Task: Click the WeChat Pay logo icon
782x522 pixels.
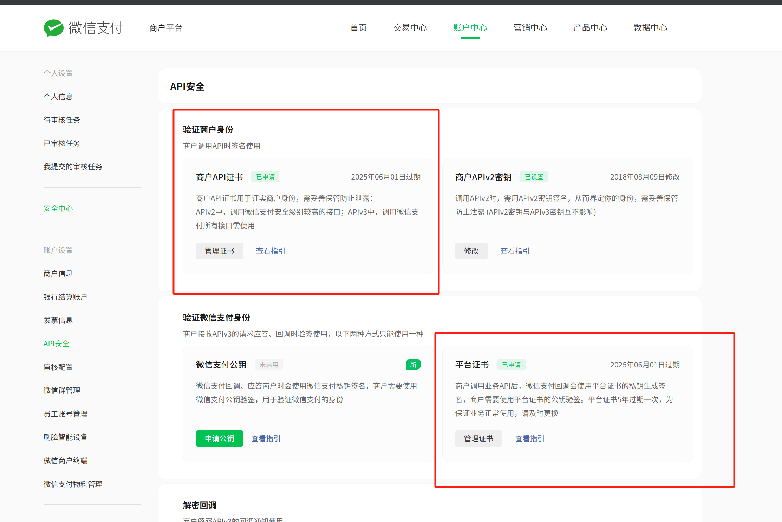Action: (x=53, y=28)
